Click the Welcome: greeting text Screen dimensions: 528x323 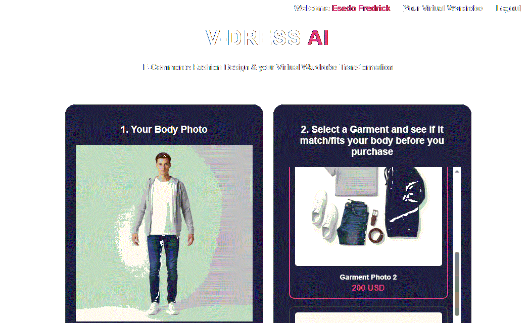[311, 9]
